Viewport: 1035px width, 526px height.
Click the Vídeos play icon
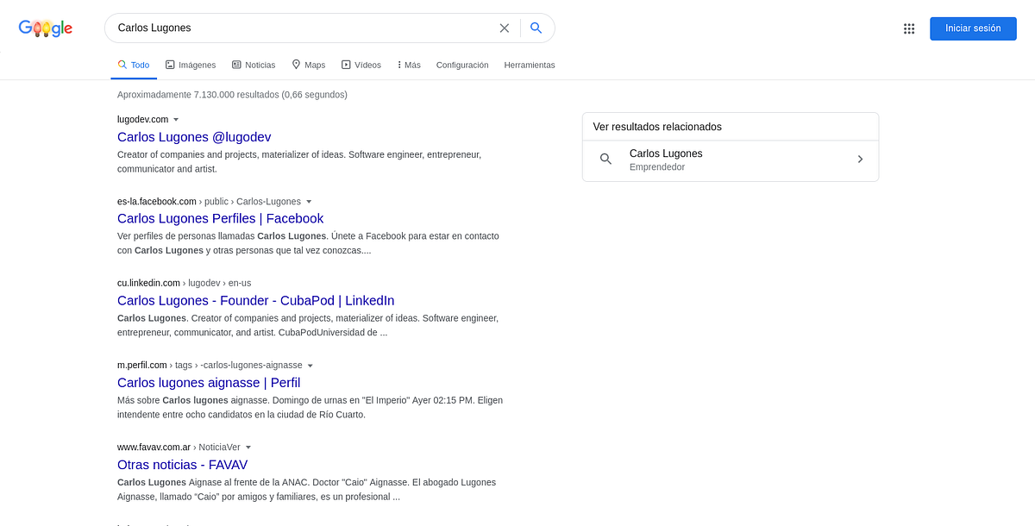[346, 65]
